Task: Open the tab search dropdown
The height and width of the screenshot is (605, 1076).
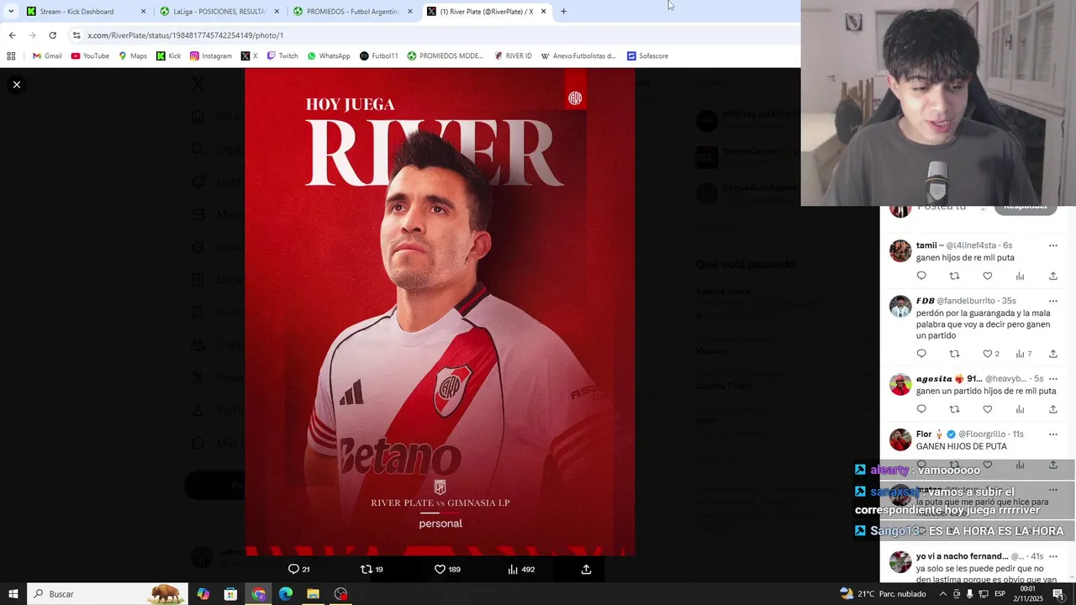Action: tap(10, 12)
